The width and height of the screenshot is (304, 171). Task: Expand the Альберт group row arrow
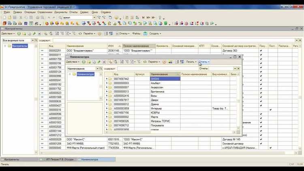tap(107, 83)
